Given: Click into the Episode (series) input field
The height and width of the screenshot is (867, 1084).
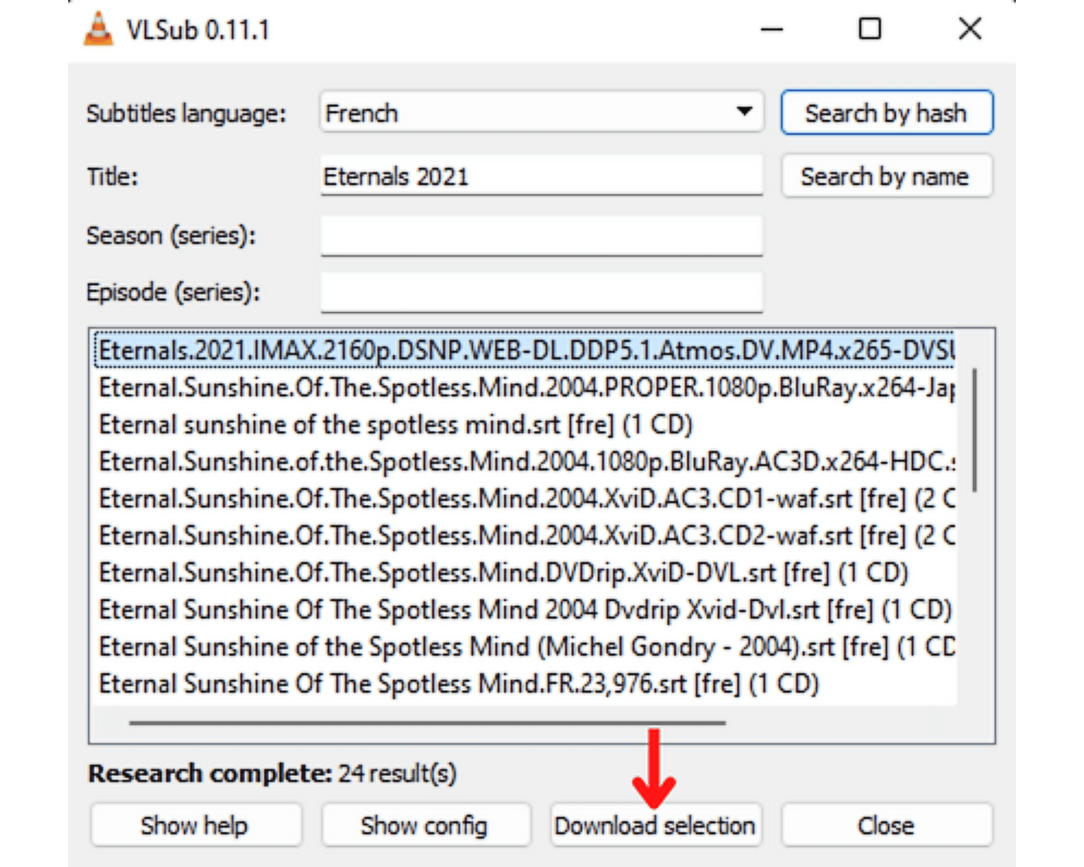Looking at the screenshot, I should [541, 293].
